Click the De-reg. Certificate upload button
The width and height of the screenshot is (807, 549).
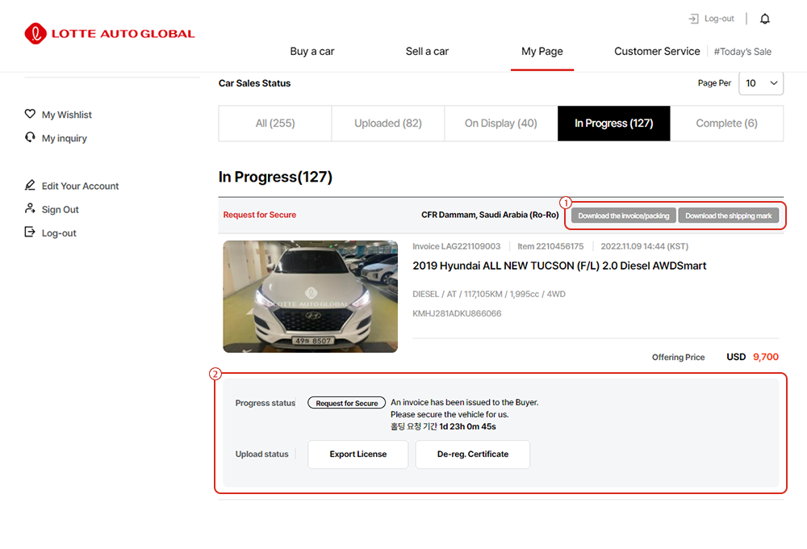point(472,455)
